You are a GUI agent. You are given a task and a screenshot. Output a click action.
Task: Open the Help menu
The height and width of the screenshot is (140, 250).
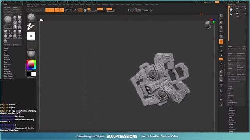[157, 4]
